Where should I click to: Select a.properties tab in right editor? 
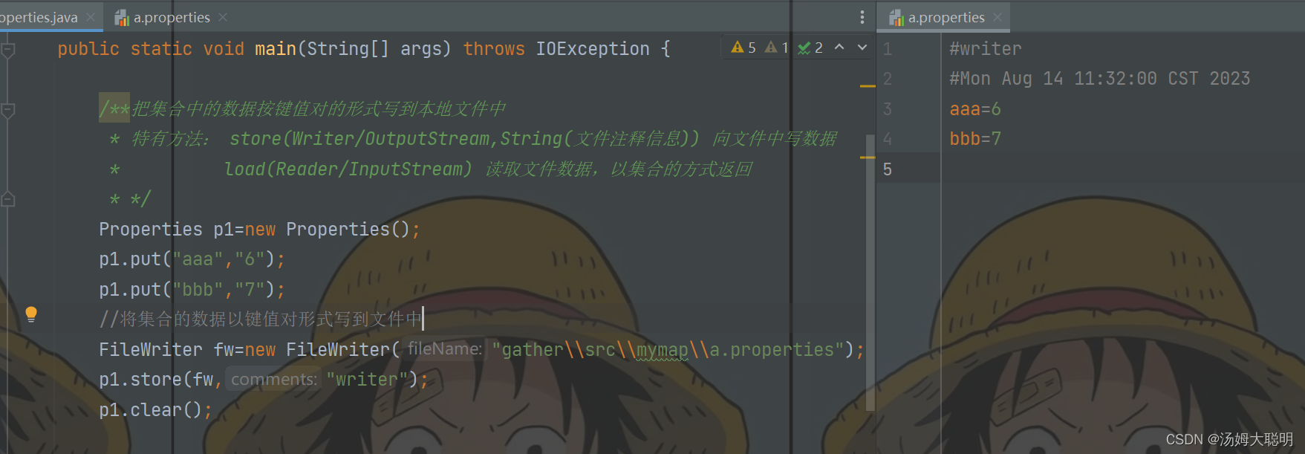(x=946, y=17)
